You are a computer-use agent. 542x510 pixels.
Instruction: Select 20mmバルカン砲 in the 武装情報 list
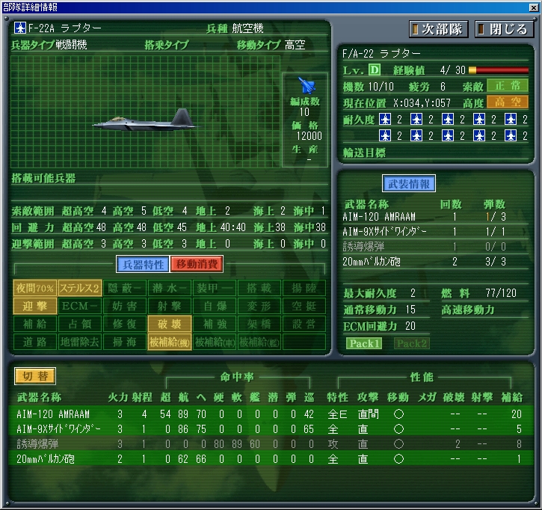[435, 262]
